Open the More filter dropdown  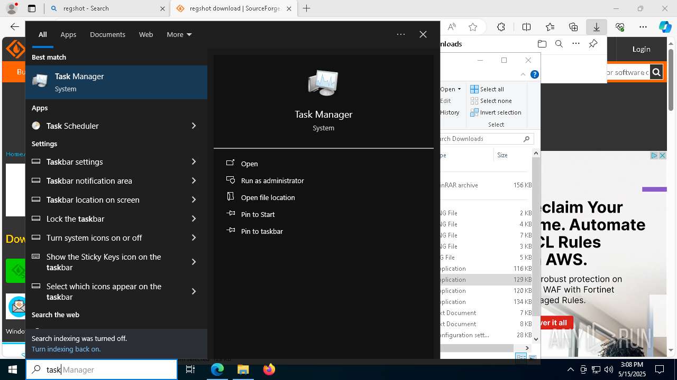click(x=179, y=34)
